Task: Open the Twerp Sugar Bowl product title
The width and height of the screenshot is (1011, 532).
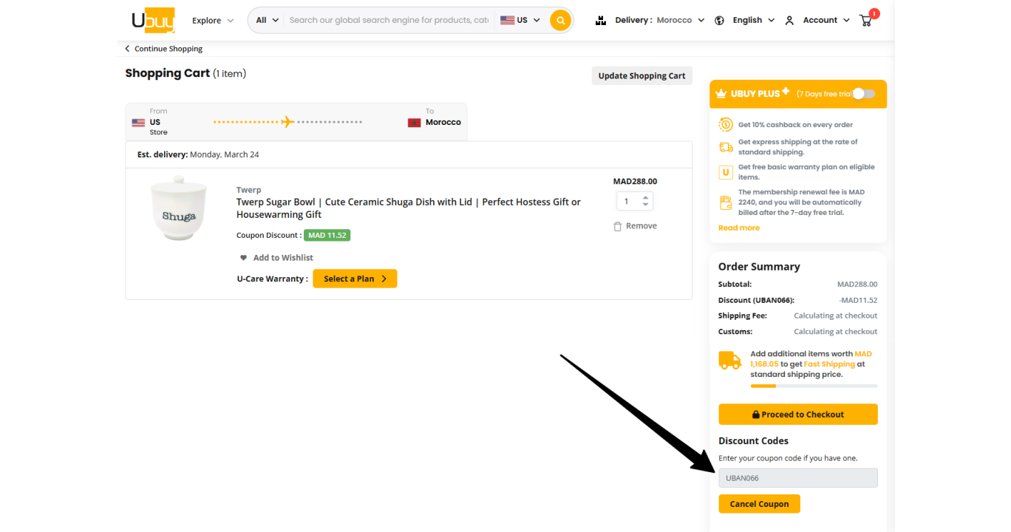Action: 409,208
